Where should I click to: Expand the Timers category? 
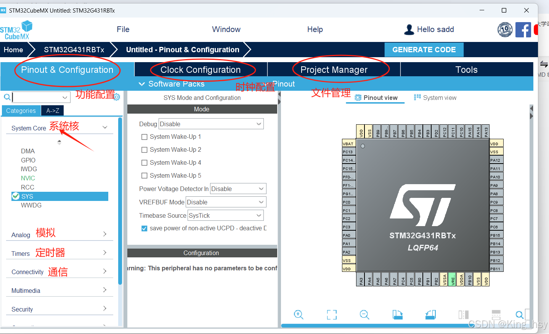(105, 252)
